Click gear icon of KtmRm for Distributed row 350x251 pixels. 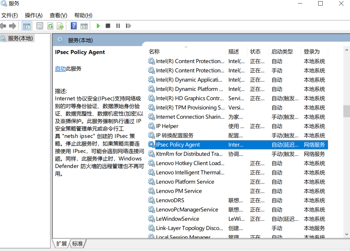click(x=151, y=154)
